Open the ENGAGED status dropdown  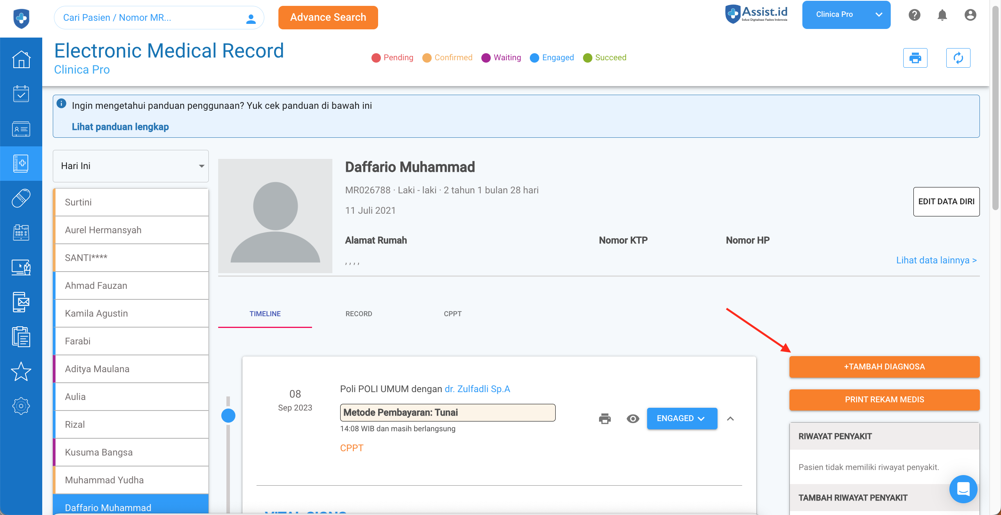pos(682,419)
